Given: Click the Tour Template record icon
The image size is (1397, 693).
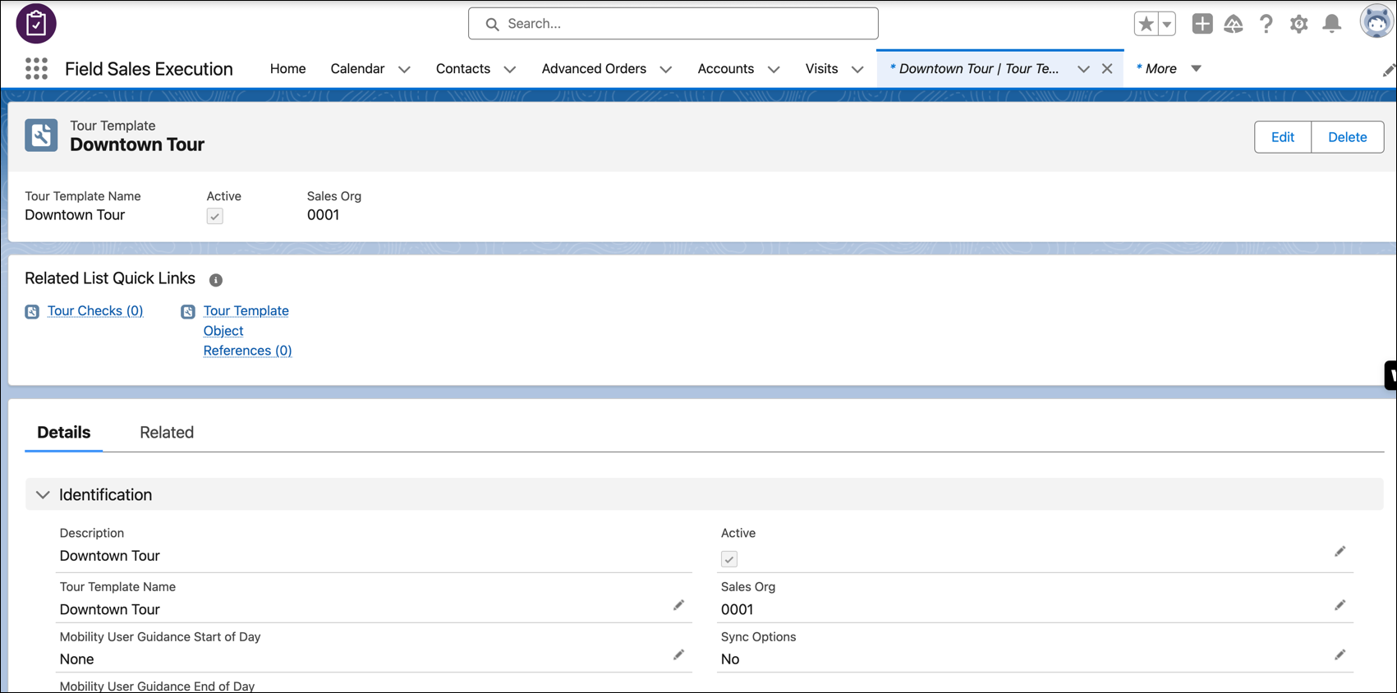Looking at the screenshot, I should 41,135.
